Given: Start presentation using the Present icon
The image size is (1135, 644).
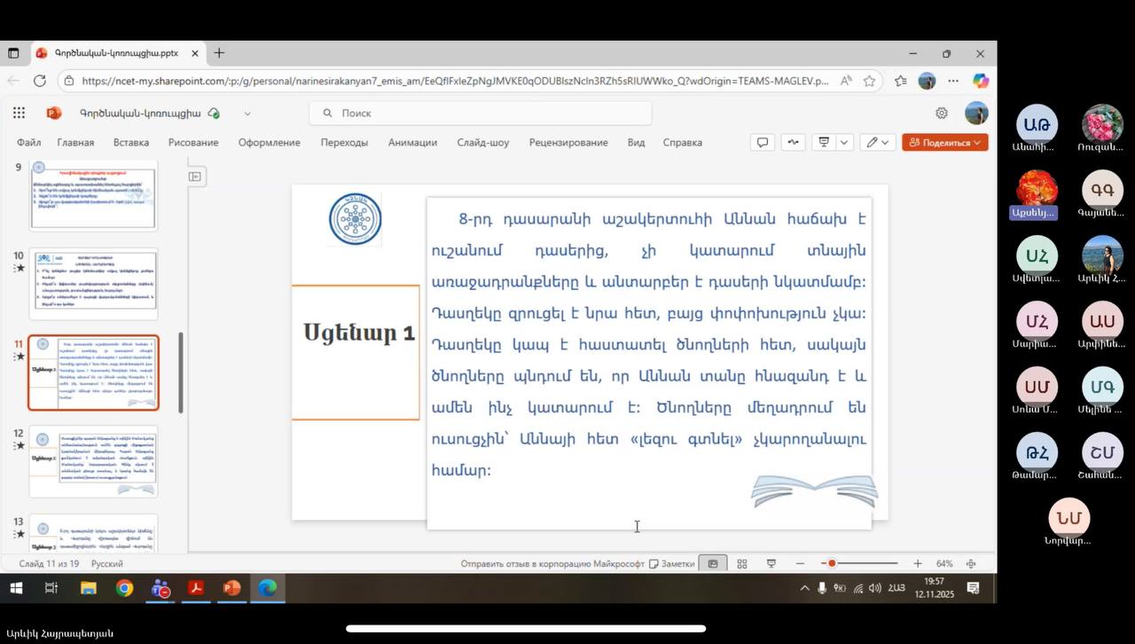Looking at the screenshot, I should click(x=824, y=142).
